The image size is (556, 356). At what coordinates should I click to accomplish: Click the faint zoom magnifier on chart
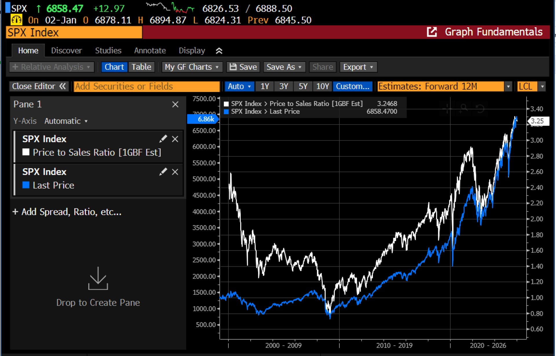(464, 109)
